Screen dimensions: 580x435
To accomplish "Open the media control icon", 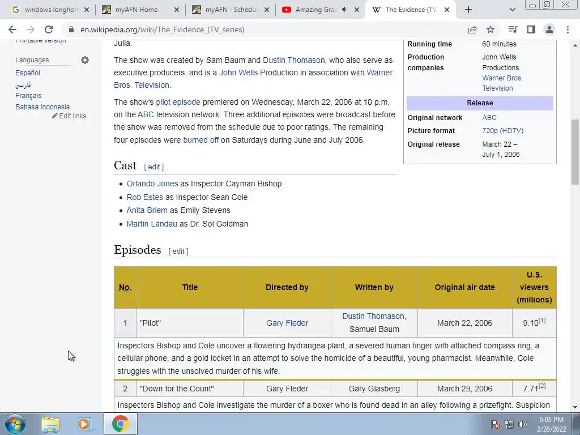I will tap(513, 29).
